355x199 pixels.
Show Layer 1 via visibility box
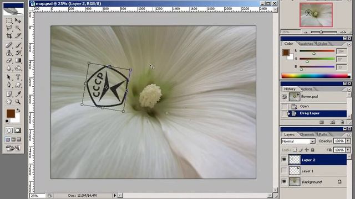284,171
